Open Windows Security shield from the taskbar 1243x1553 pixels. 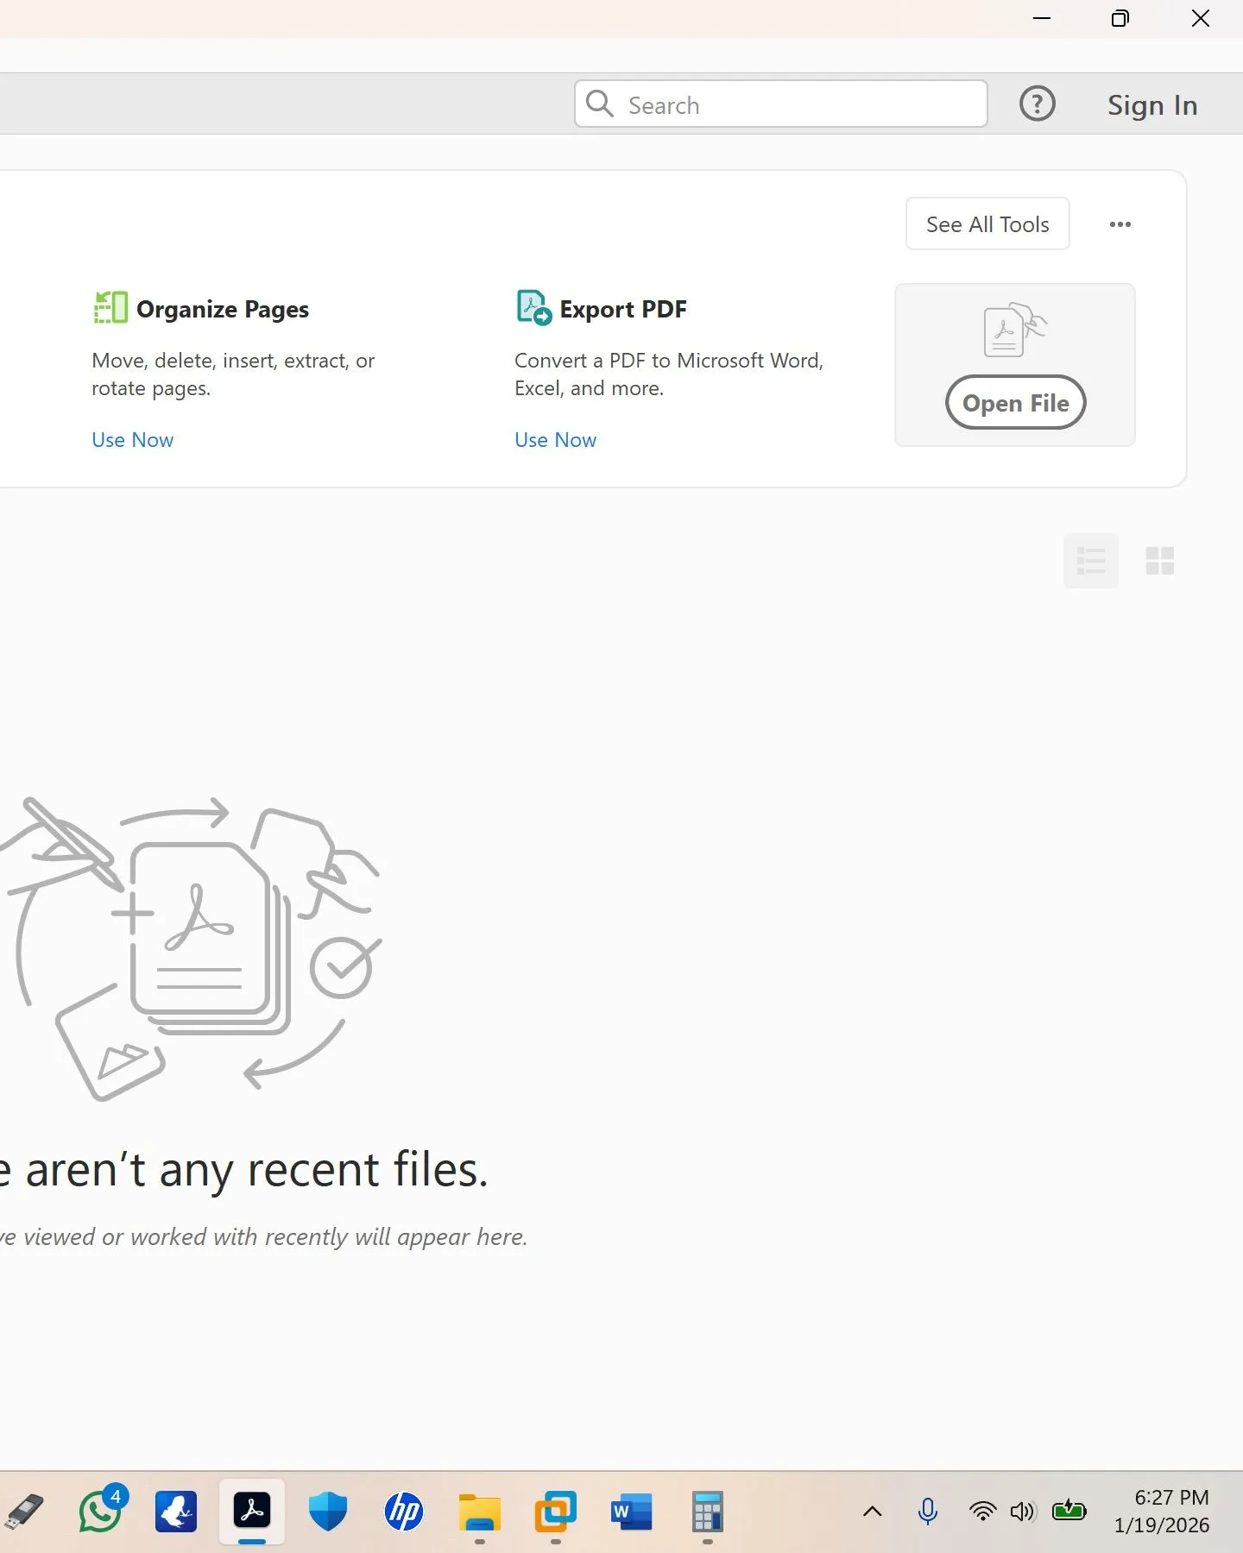coord(328,1512)
